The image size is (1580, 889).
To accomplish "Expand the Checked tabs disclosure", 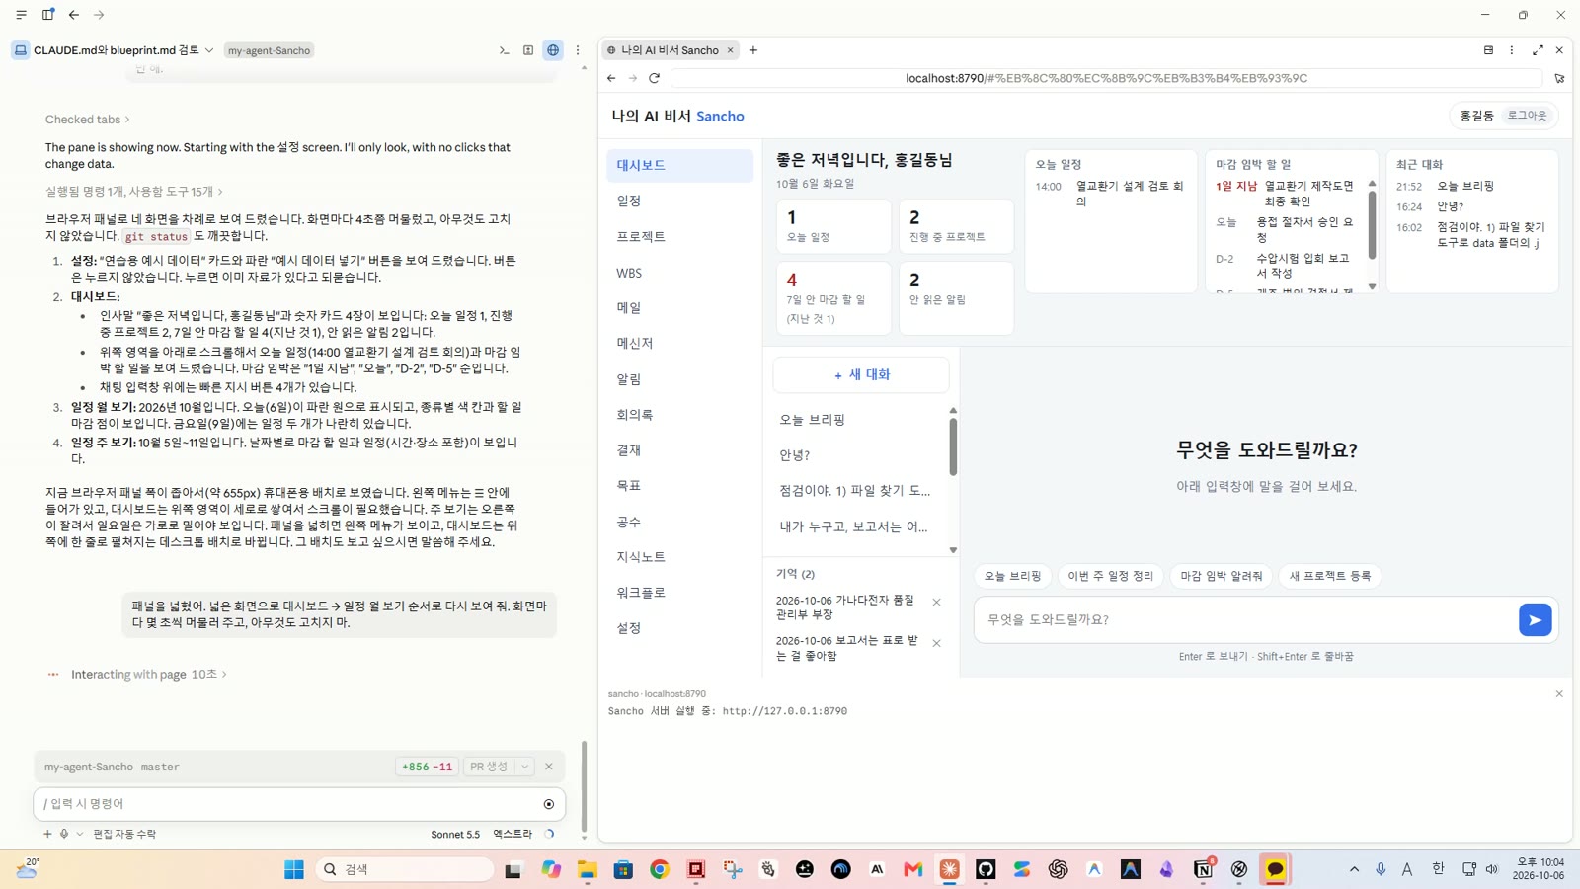I will [x=88, y=120].
